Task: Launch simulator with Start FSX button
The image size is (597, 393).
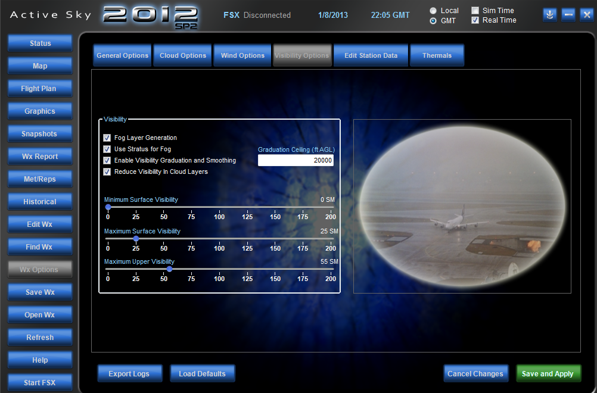Action: [x=40, y=383]
